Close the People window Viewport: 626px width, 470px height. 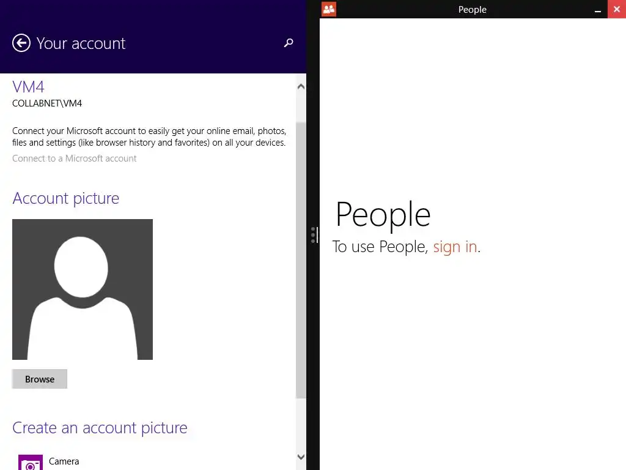point(617,9)
